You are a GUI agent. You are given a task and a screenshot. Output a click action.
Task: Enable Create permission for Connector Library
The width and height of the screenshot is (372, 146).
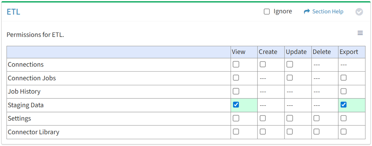[x=263, y=132]
